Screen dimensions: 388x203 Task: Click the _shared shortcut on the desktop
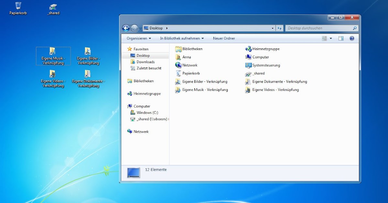pos(53,9)
